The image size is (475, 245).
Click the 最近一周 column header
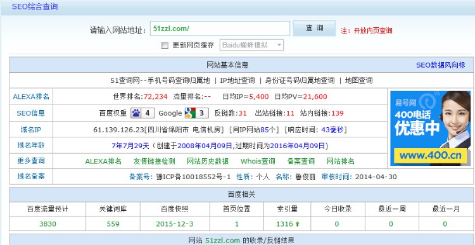pos(392,209)
